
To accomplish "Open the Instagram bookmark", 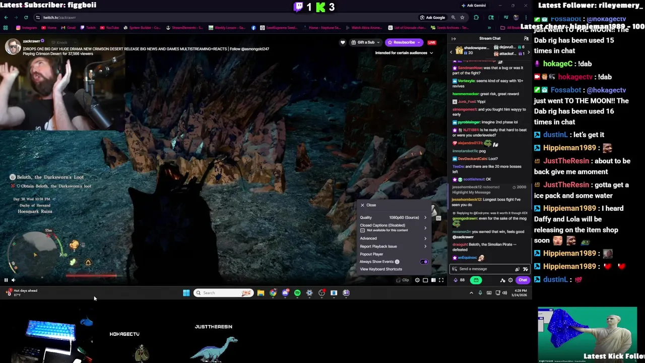I will (x=27, y=28).
